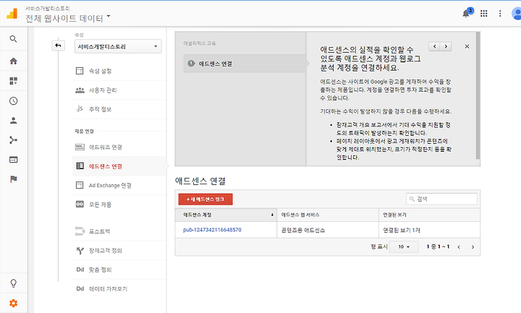Click the 애드센스 웹 서비스 column header

pyautogui.click(x=328, y=215)
